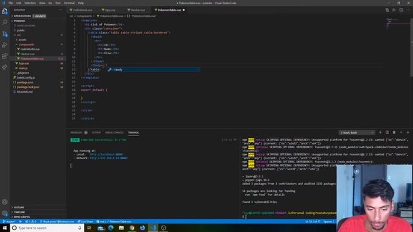Open the Search view in activity bar
Image resolution: width=413 pixels, height=232 pixels.
5,23
